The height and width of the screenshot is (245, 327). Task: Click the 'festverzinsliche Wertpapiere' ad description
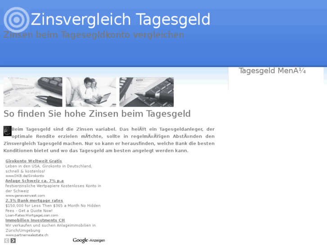coord(53,188)
